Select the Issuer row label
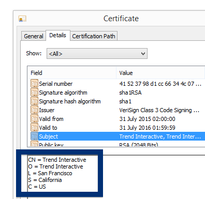 (x=47, y=110)
